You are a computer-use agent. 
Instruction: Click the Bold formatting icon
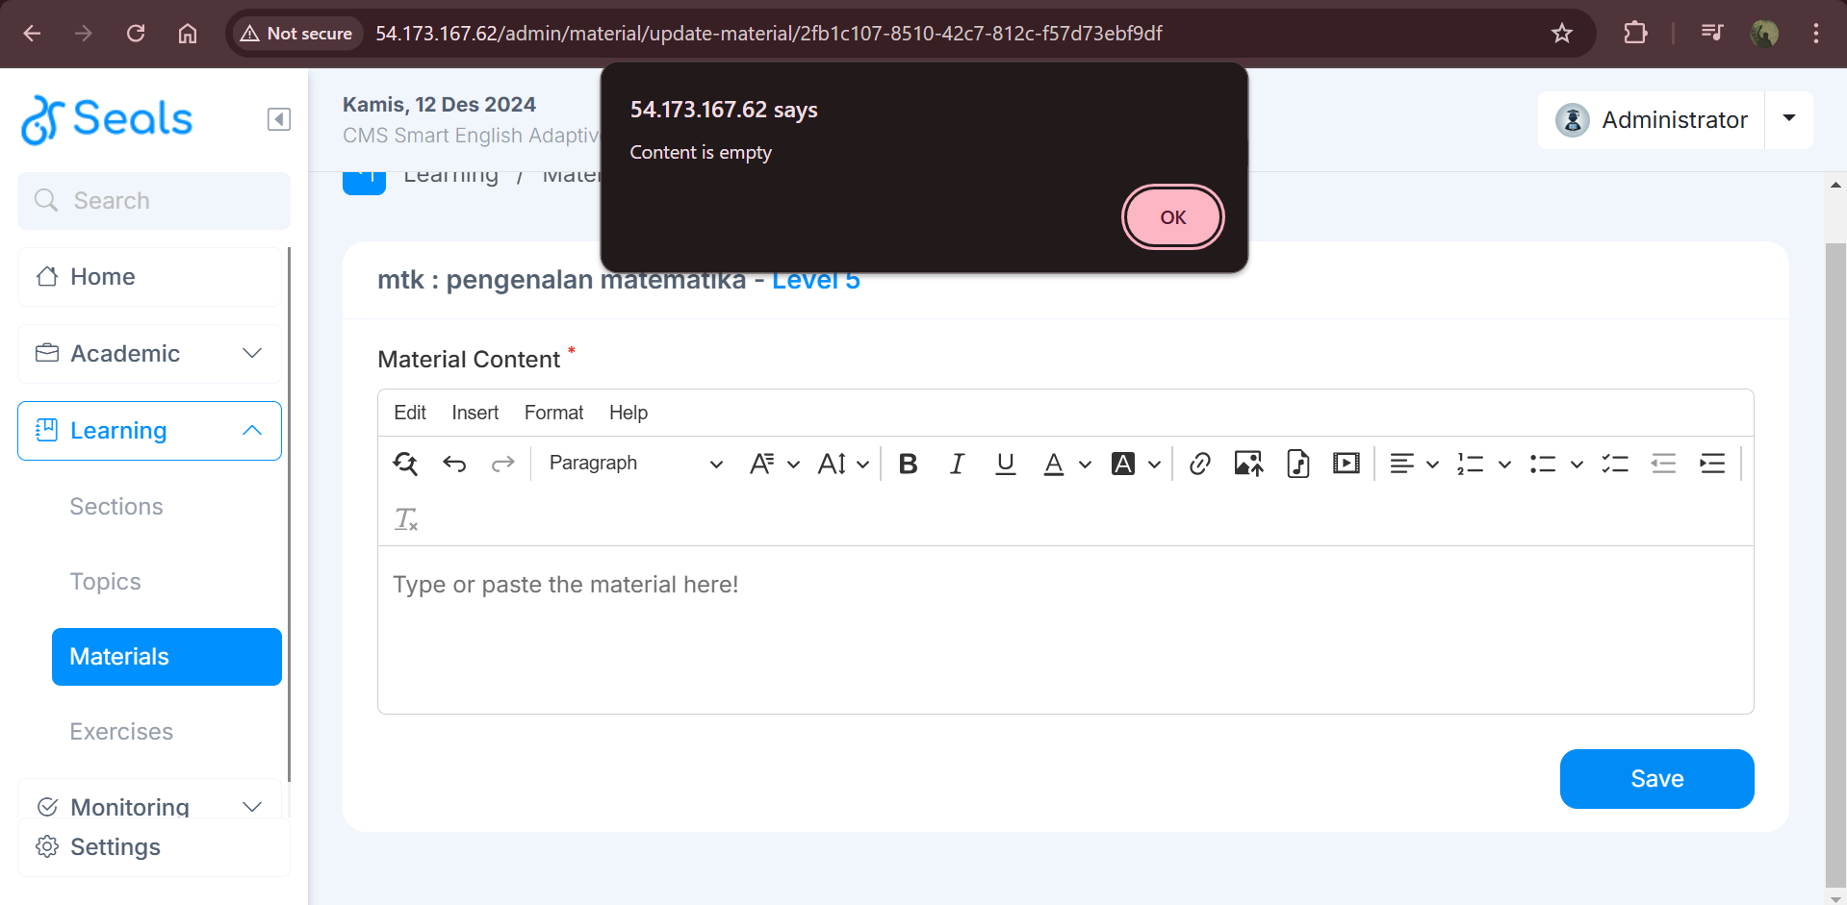click(x=908, y=465)
